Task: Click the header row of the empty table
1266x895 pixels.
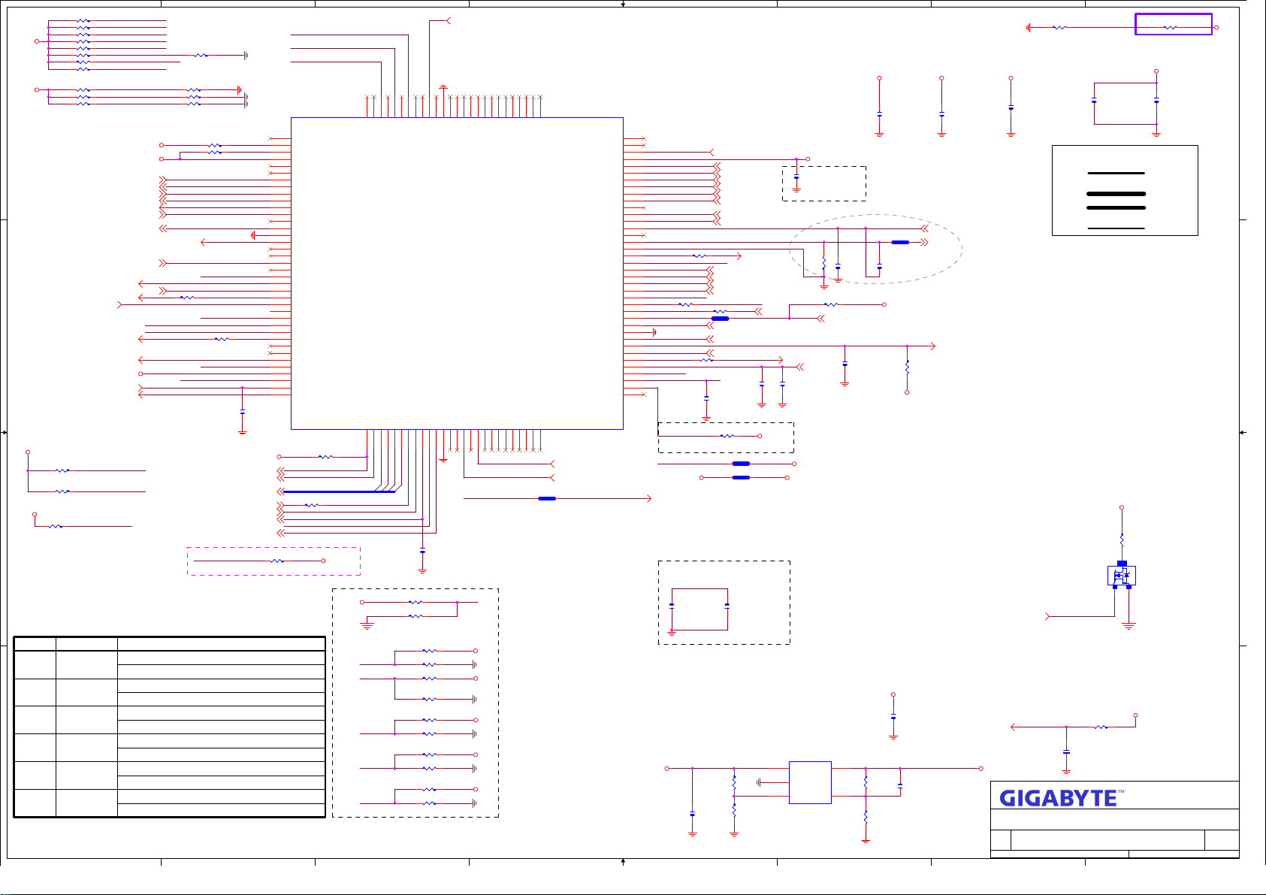Action: point(169,643)
